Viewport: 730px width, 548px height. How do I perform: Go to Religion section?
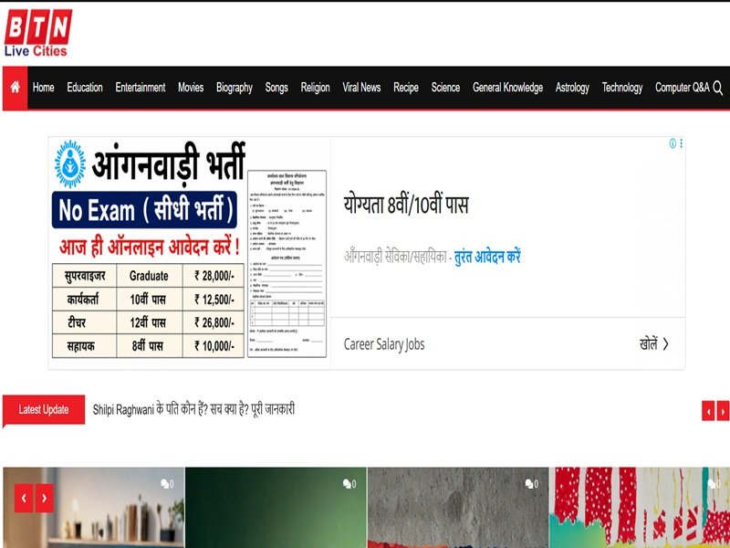(x=315, y=88)
